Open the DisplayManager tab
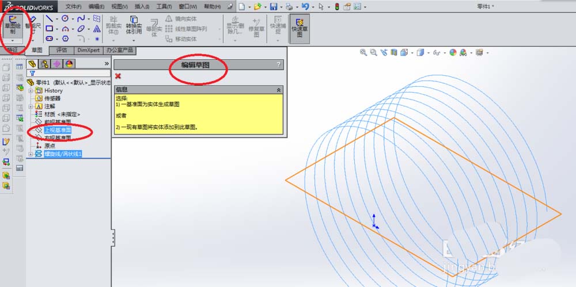The width and height of the screenshot is (576, 287). (x=69, y=64)
